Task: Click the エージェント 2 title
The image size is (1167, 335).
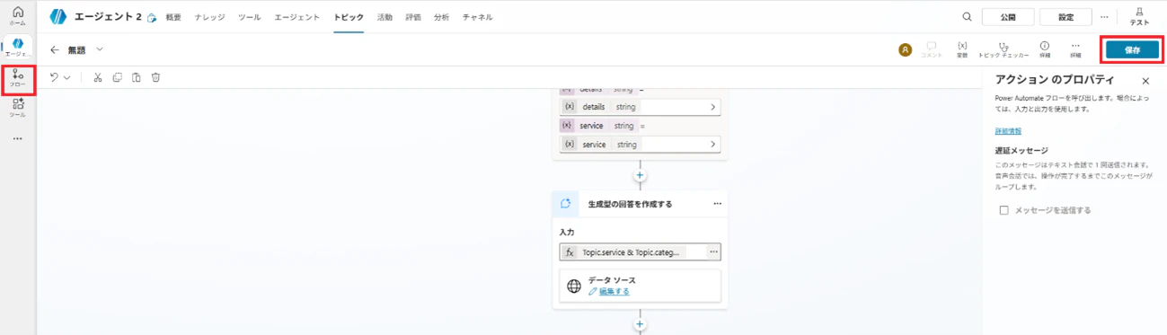Action: (108, 17)
